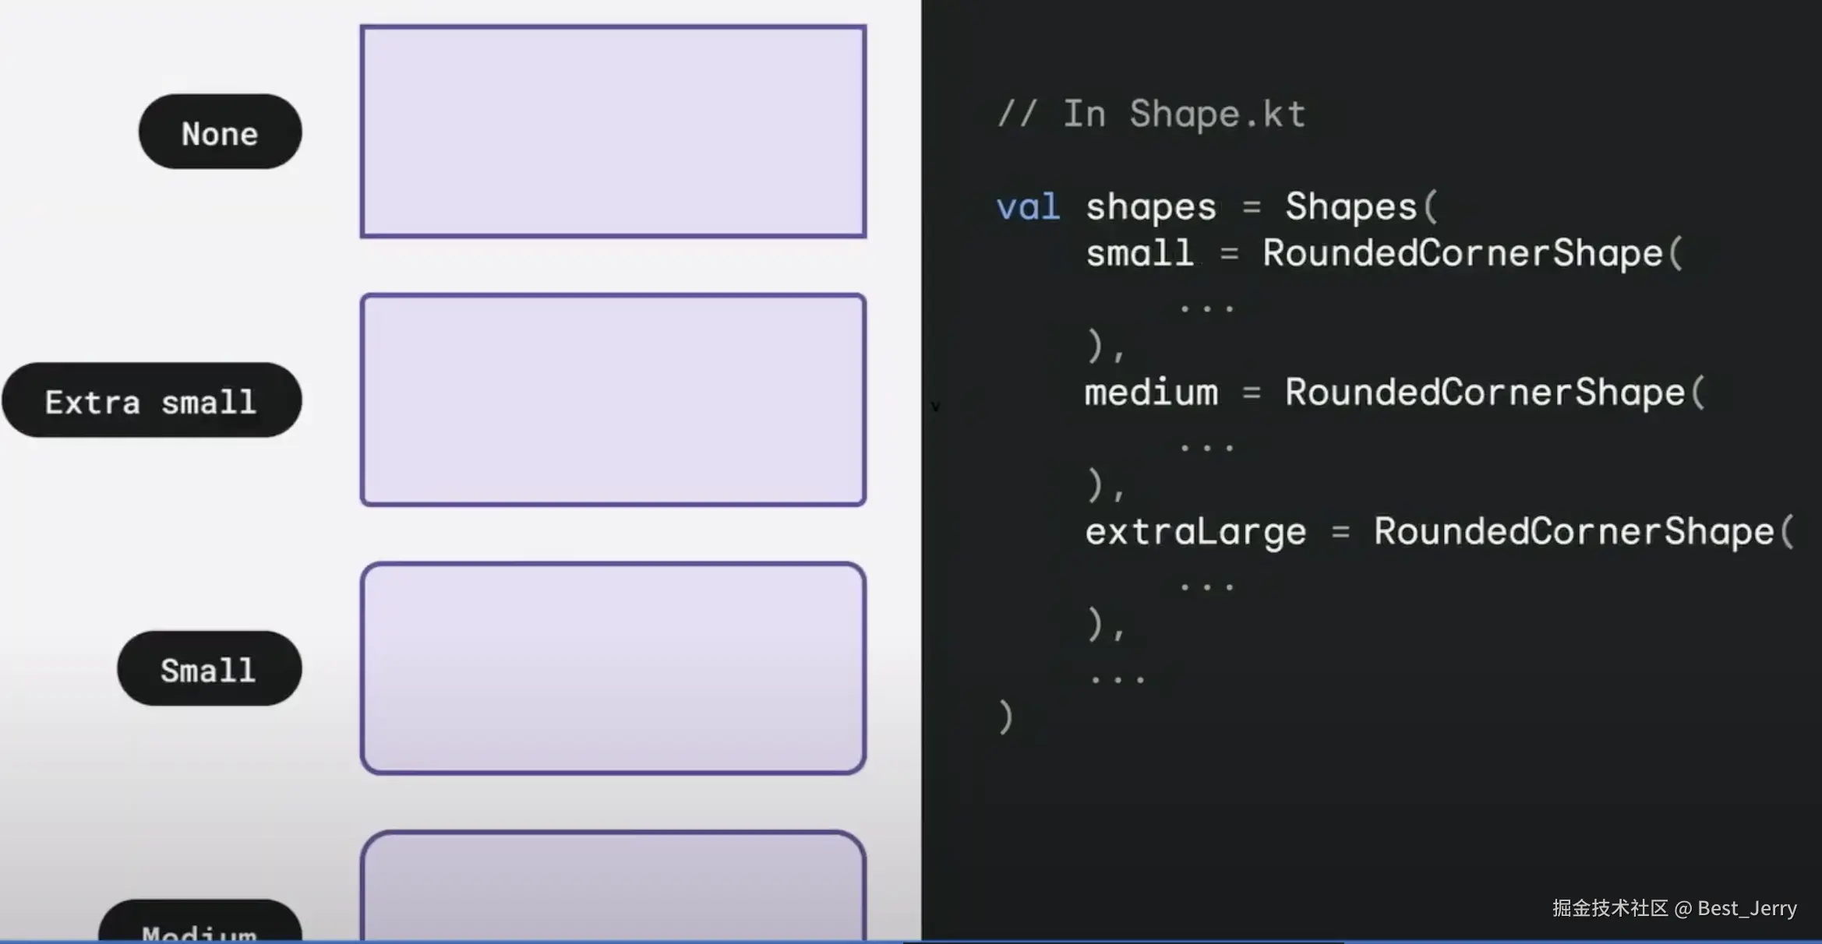The image size is (1822, 944).
Task: Click the ellipsis under the small parameter
Action: pyautogui.click(x=1206, y=308)
